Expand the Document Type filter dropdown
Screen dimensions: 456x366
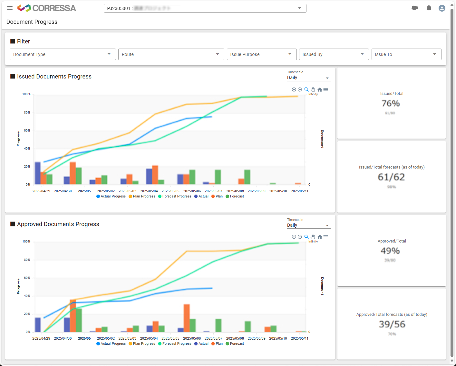pyautogui.click(x=63, y=54)
